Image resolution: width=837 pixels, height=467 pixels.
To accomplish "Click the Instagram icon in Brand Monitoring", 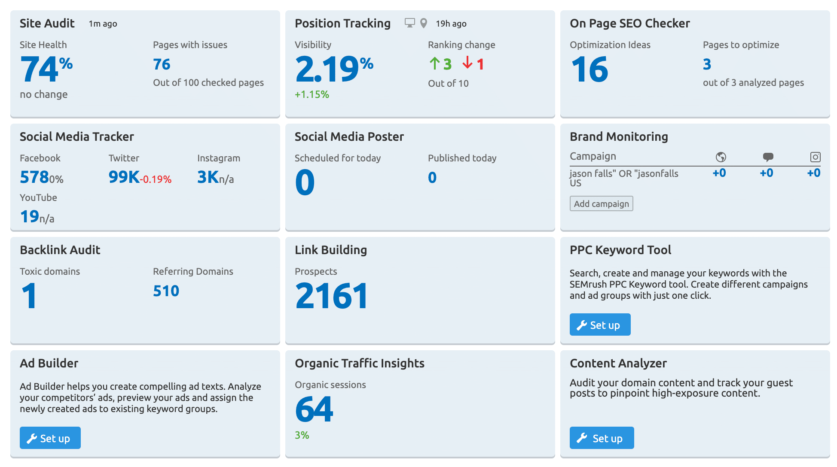I will (x=816, y=157).
